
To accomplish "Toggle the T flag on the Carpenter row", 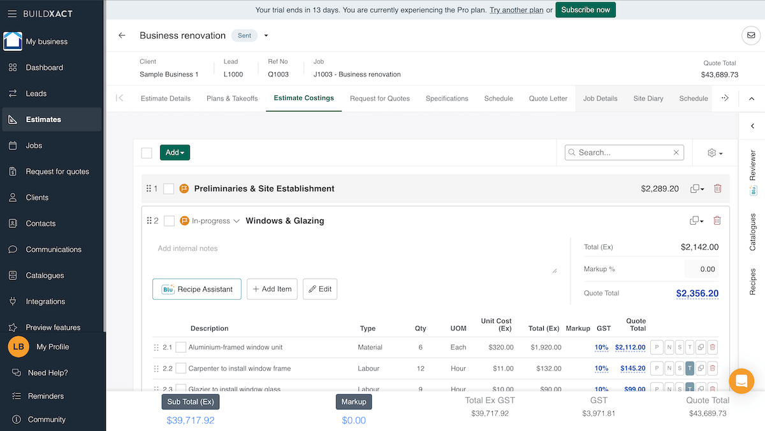I will [689, 368].
